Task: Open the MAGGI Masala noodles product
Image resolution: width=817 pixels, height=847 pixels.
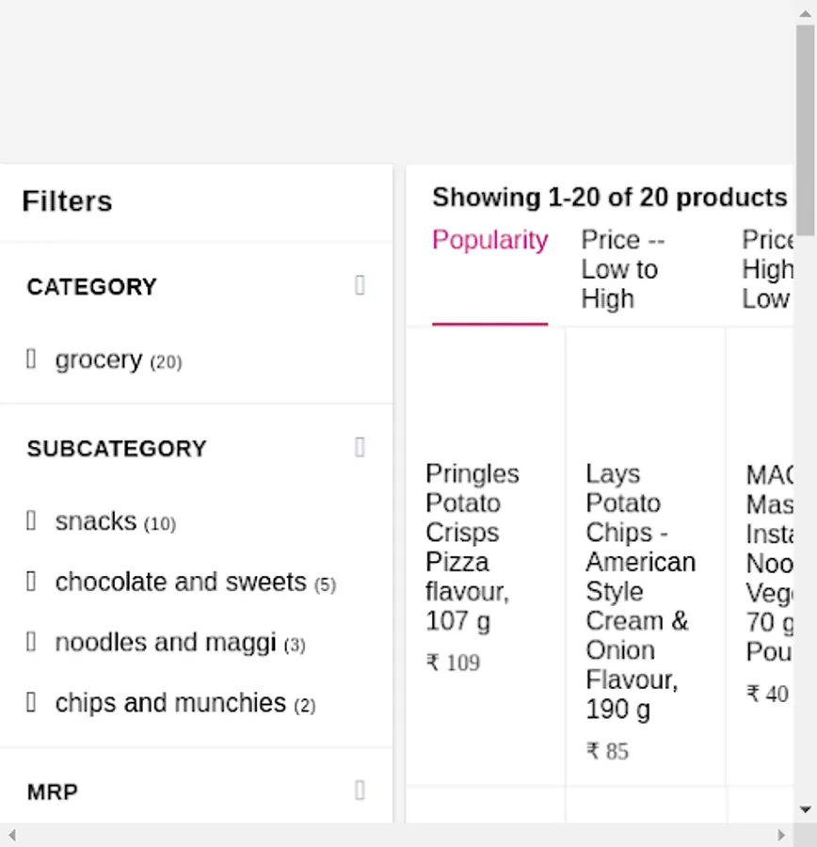Action: point(769,563)
